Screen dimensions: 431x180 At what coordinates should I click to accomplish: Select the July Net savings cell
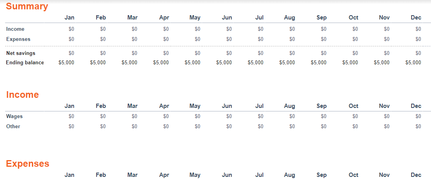260,53
